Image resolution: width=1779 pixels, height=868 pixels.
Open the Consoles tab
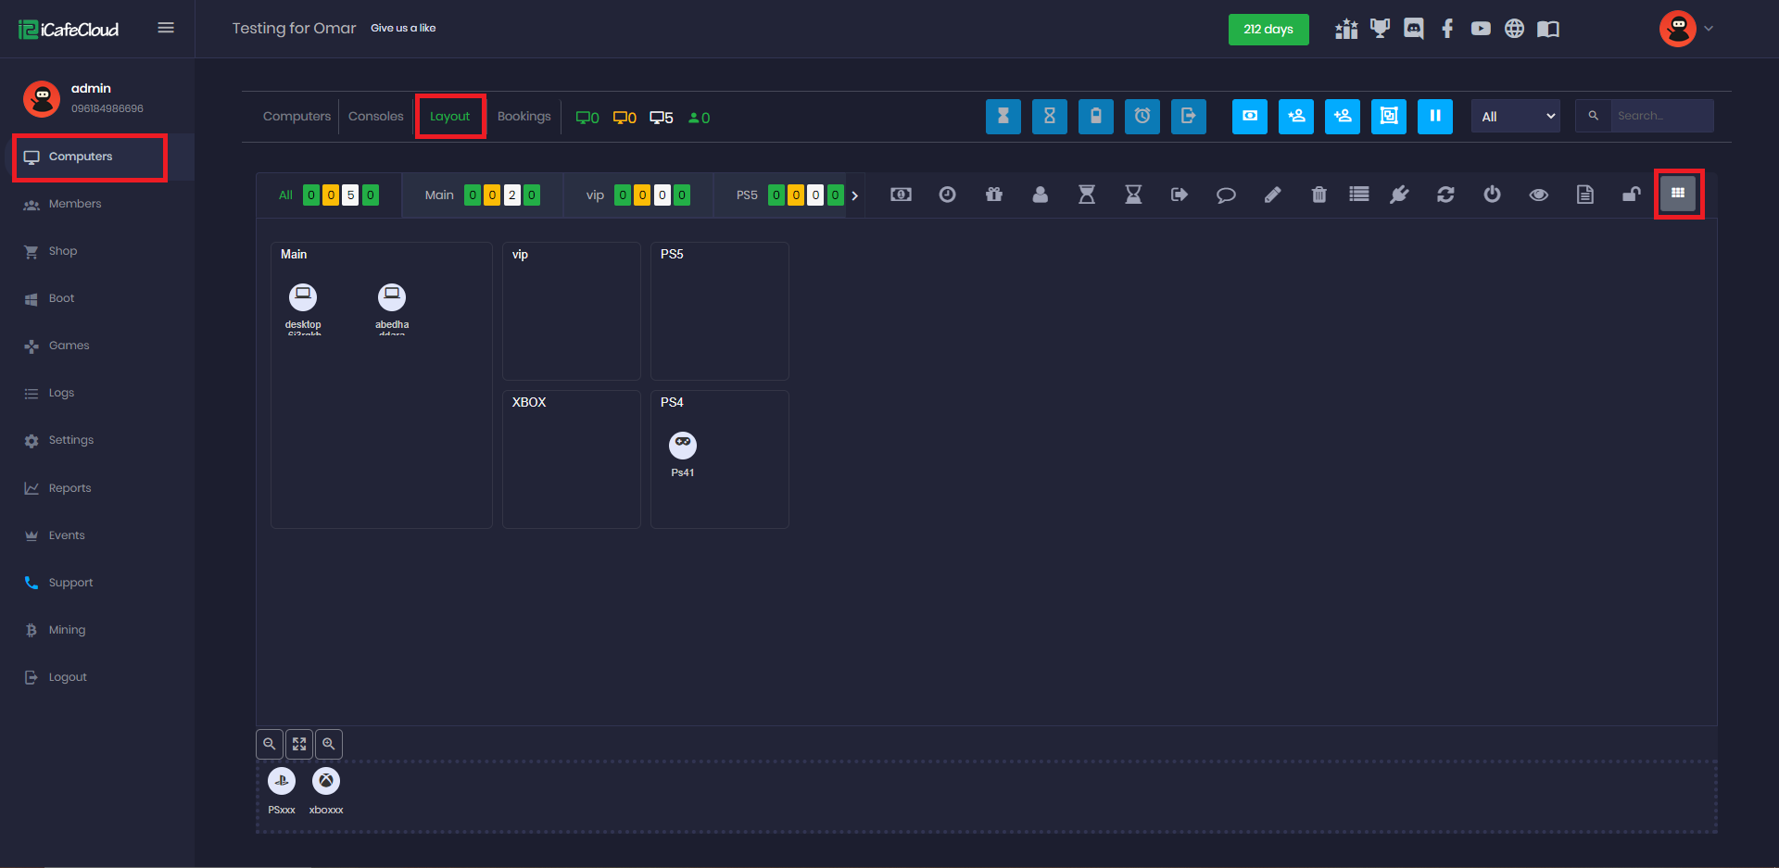(375, 117)
